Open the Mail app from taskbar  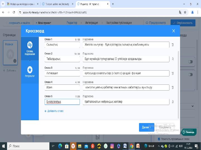click(x=86, y=146)
